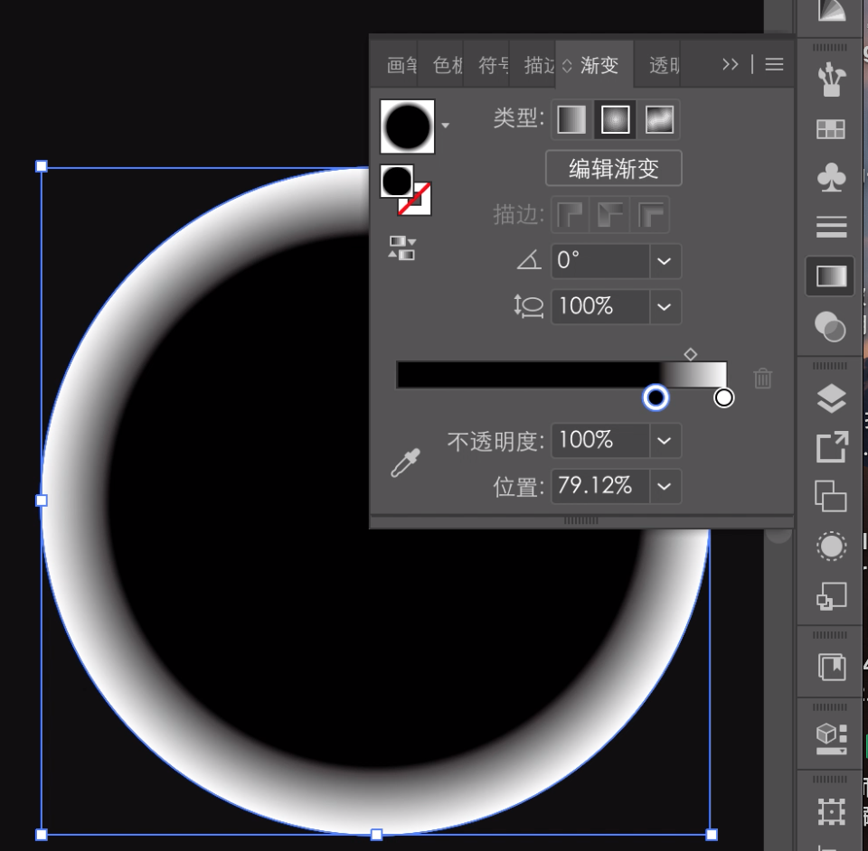Open the gradient preset dropdown arrow
This screenshot has height=851, width=868.
pos(446,126)
